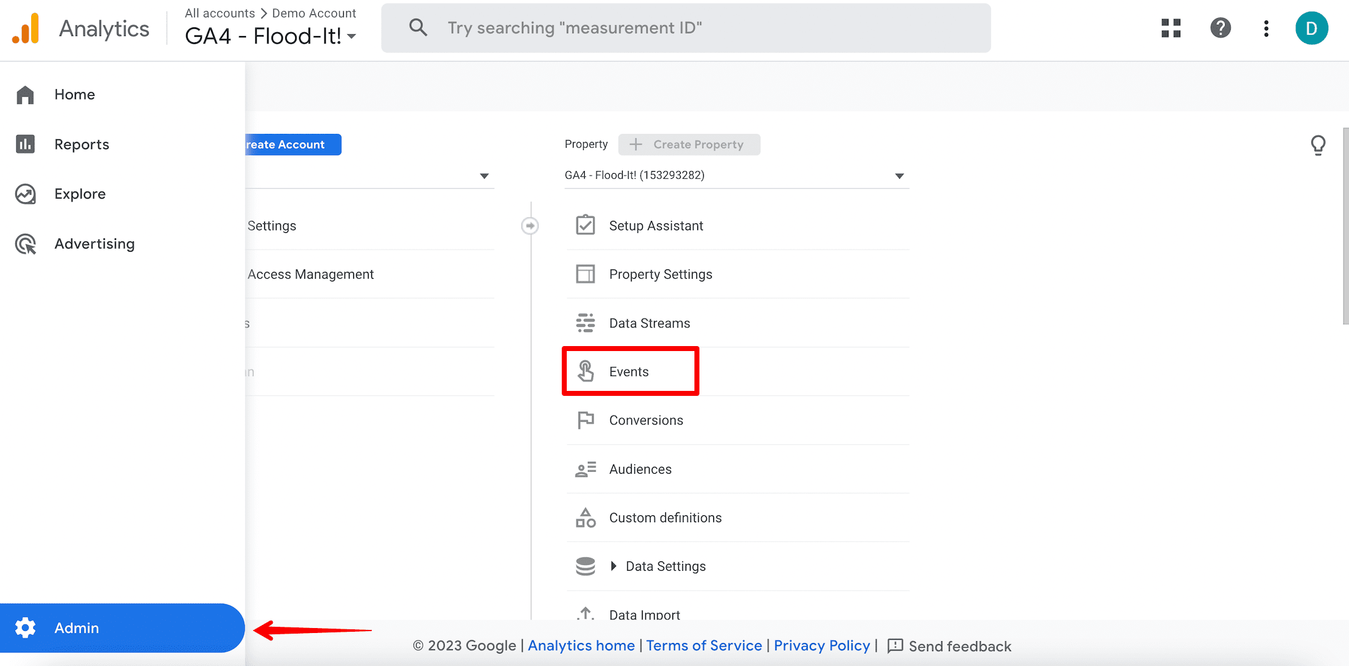Click the Audiences people icon
Screen dimensions: 1349x666
pos(585,469)
